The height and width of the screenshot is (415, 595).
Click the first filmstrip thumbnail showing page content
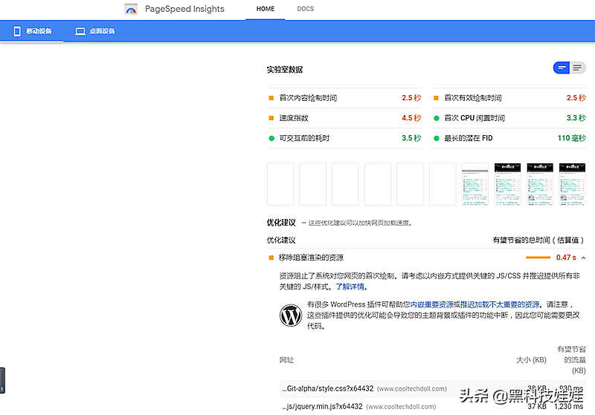[x=475, y=184]
